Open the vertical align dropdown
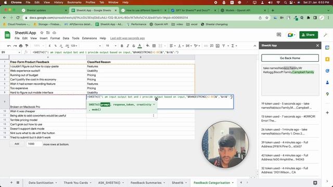The image size is (333, 187). [181, 46]
